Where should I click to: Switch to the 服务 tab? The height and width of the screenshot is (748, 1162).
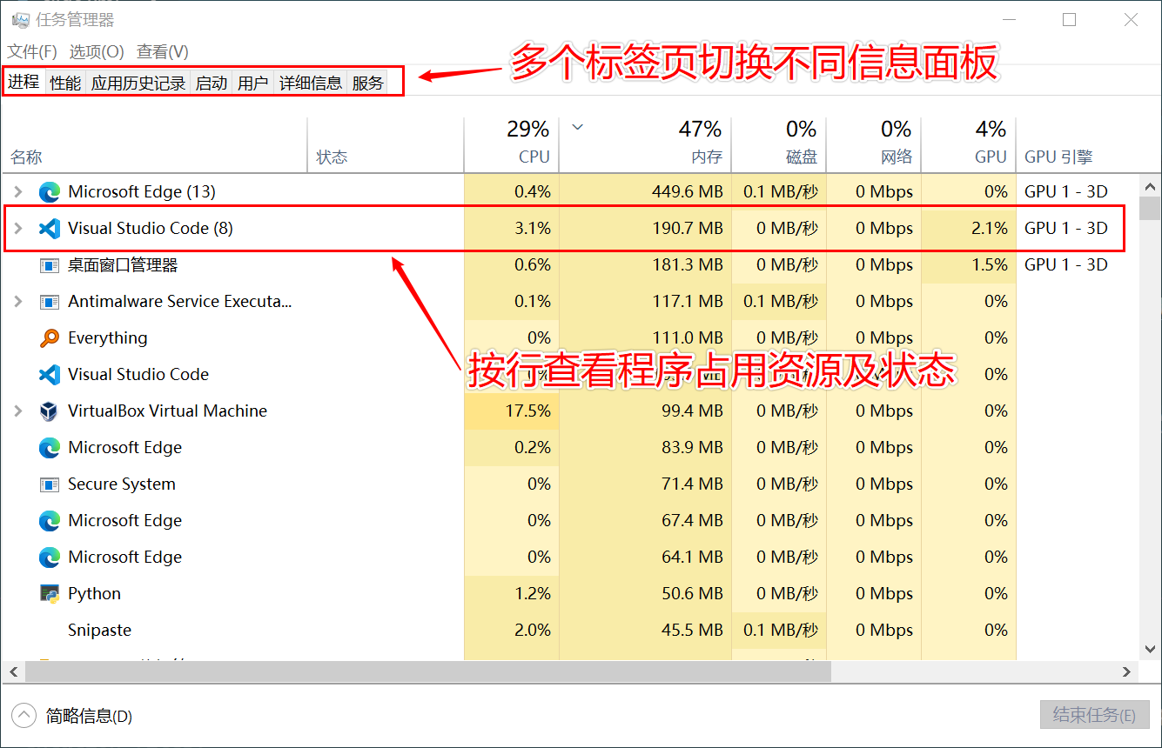[x=368, y=83]
